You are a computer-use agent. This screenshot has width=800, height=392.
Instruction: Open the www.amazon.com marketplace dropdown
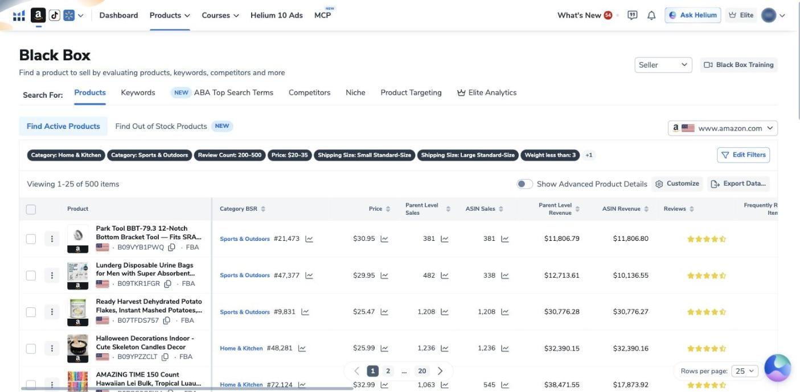(x=723, y=128)
